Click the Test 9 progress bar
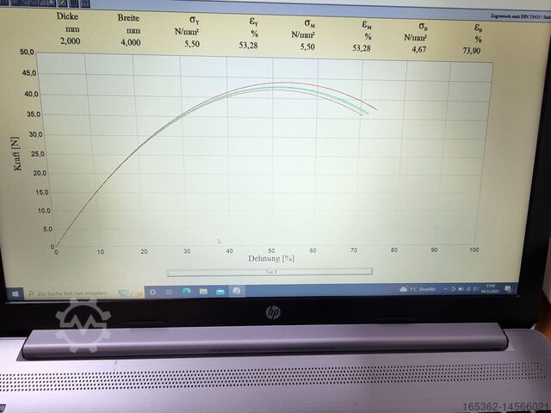 269,269
